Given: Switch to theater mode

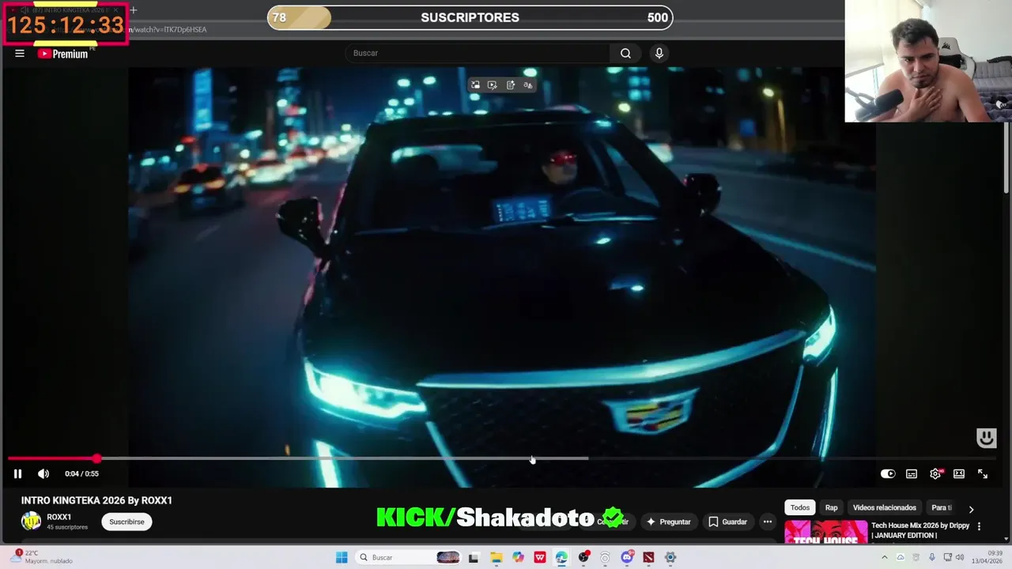Looking at the screenshot, I should 959,473.
